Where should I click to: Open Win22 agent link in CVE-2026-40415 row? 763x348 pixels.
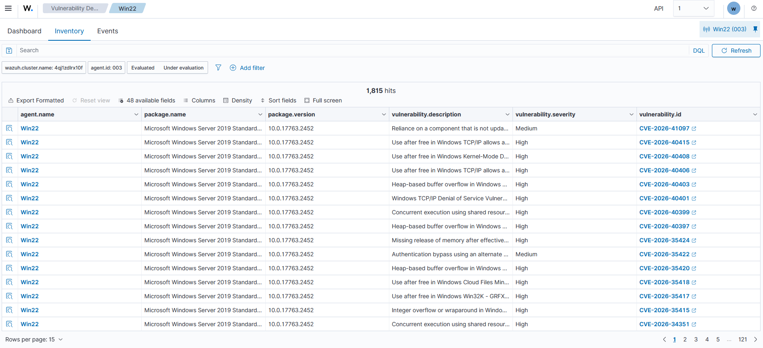click(30, 142)
